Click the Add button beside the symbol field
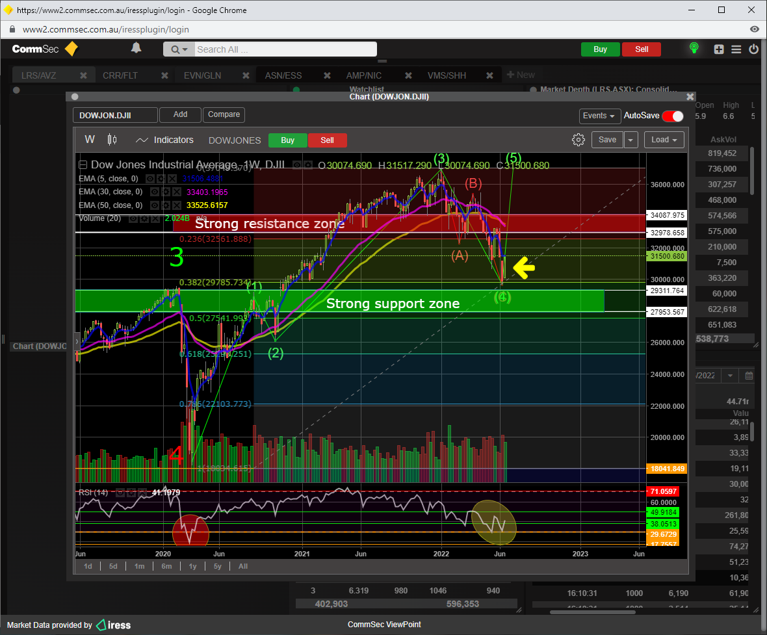Image resolution: width=767 pixels, height=635 pixels. pos(180,114)
